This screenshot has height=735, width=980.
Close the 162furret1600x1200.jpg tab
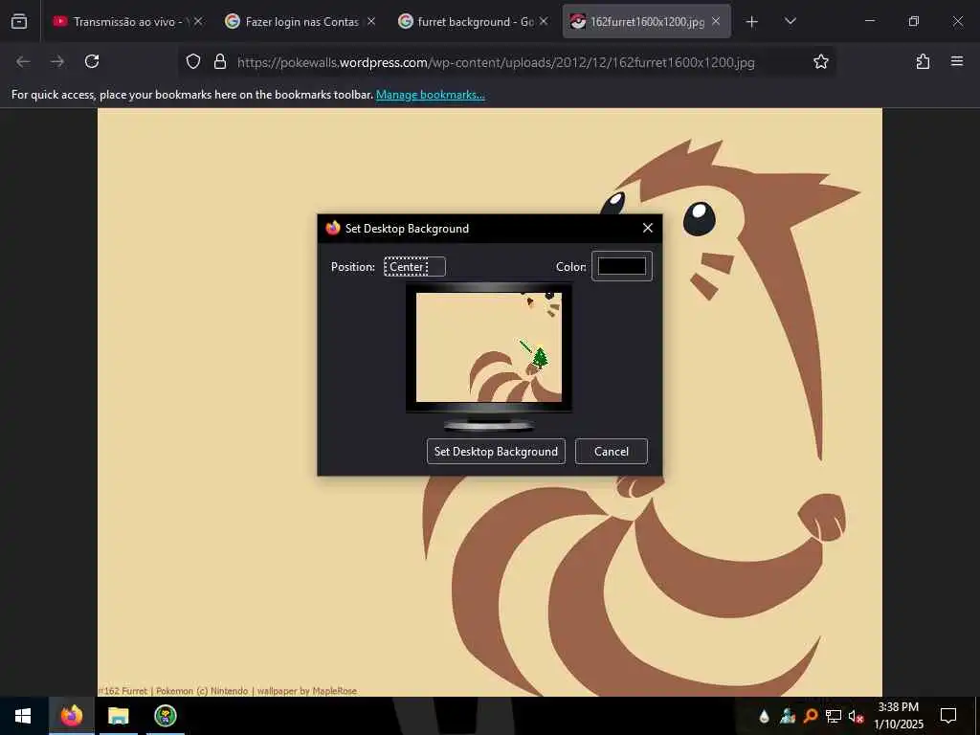[x=716, y=21]
